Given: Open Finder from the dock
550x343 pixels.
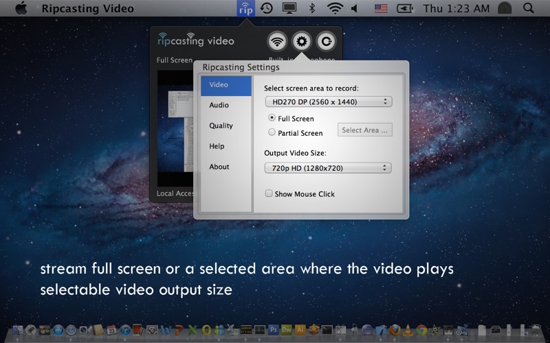Looking at the screenshot, I should click(x=18, y=330).
